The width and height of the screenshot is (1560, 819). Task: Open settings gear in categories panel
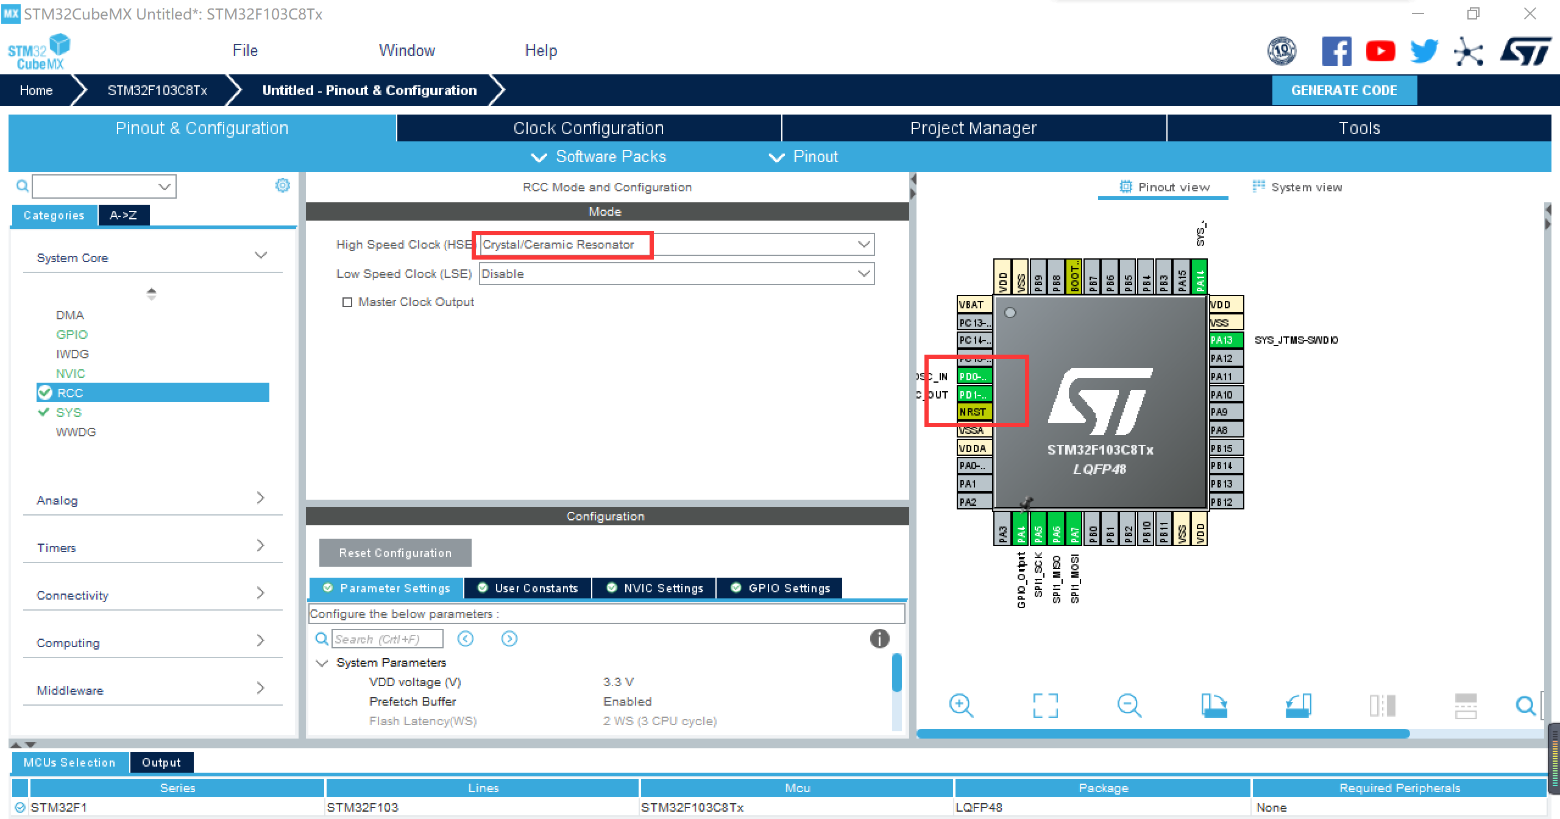pos(282,185)
